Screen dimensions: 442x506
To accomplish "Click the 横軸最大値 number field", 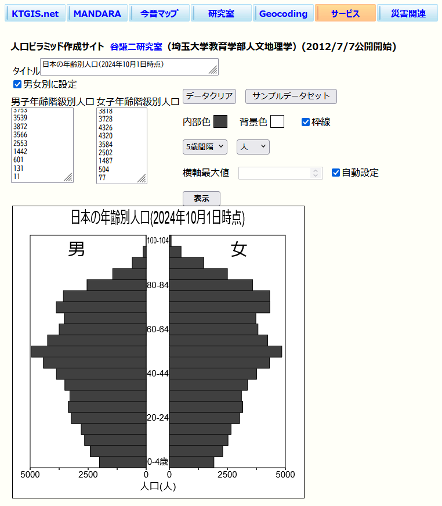I will 280,173.
